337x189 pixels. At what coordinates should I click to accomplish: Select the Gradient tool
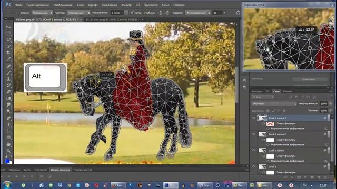coord(8,98)
